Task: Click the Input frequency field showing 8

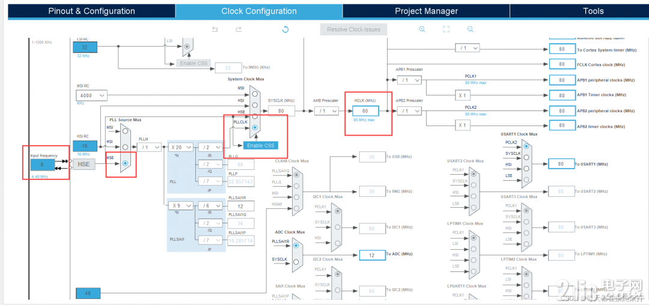Action: pyautogui.click(x=43, y=165)
